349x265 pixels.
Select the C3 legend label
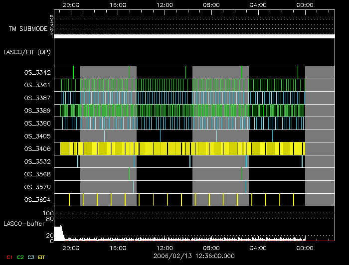click(32, 257)
